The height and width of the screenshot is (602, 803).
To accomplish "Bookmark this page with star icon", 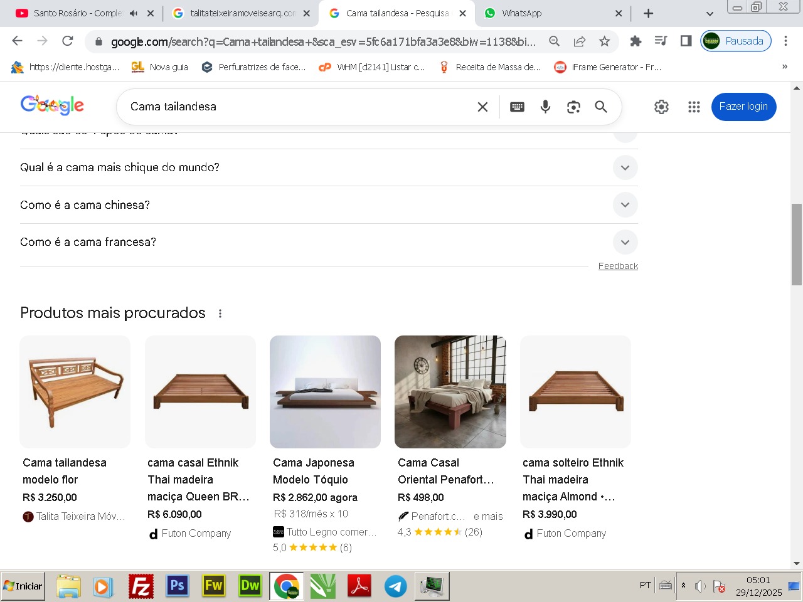I will tap(604, 41).
